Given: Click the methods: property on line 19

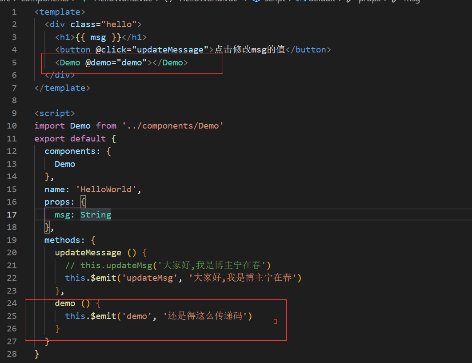Looking at the screenshot, I should click(64, 240).
